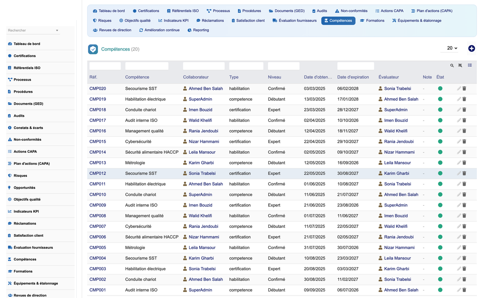
Task: Edit row CMP018 with pencil icon
Action: click(x=459, y=110)
